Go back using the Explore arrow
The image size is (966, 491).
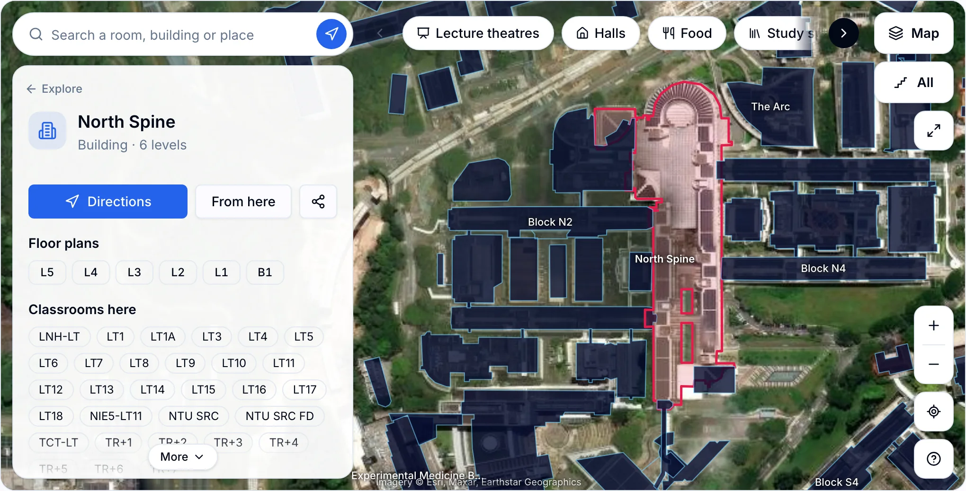pos(54,89)
